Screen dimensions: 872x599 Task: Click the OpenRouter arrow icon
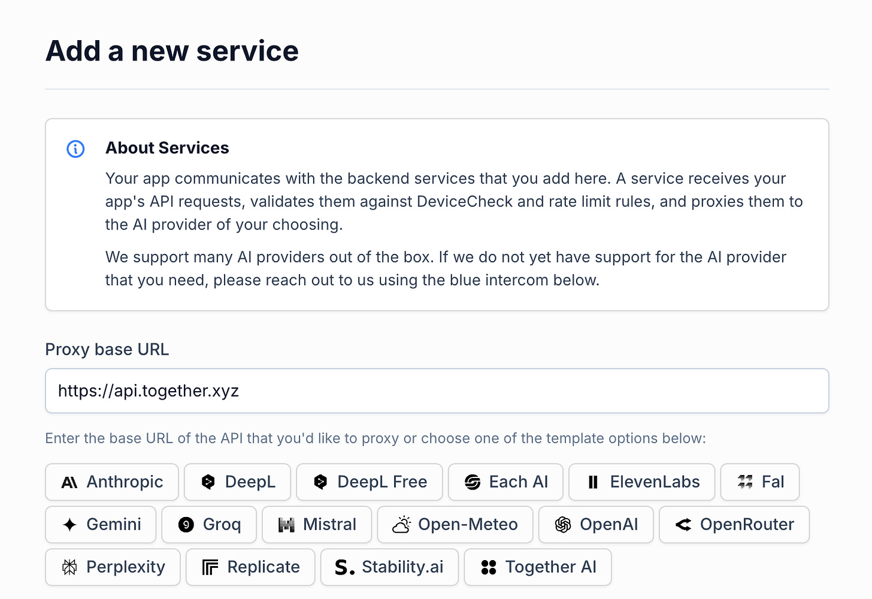click(x=683, y=525)
